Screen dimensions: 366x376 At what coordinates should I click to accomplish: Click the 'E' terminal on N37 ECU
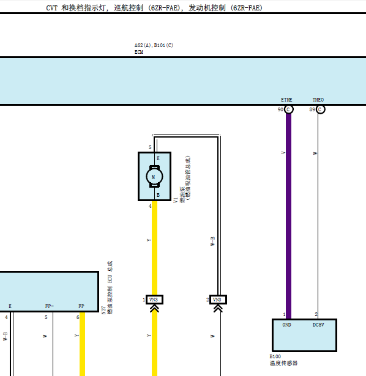point(10,306)
